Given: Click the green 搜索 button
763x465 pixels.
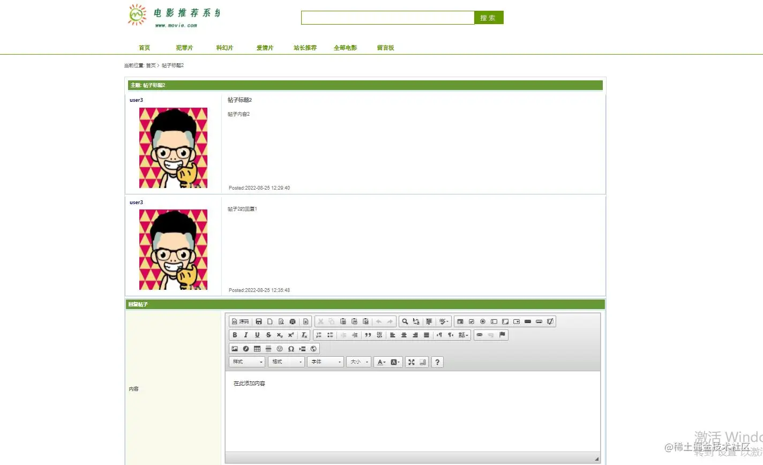Looking at the screenshot, I should click(489, 18).
